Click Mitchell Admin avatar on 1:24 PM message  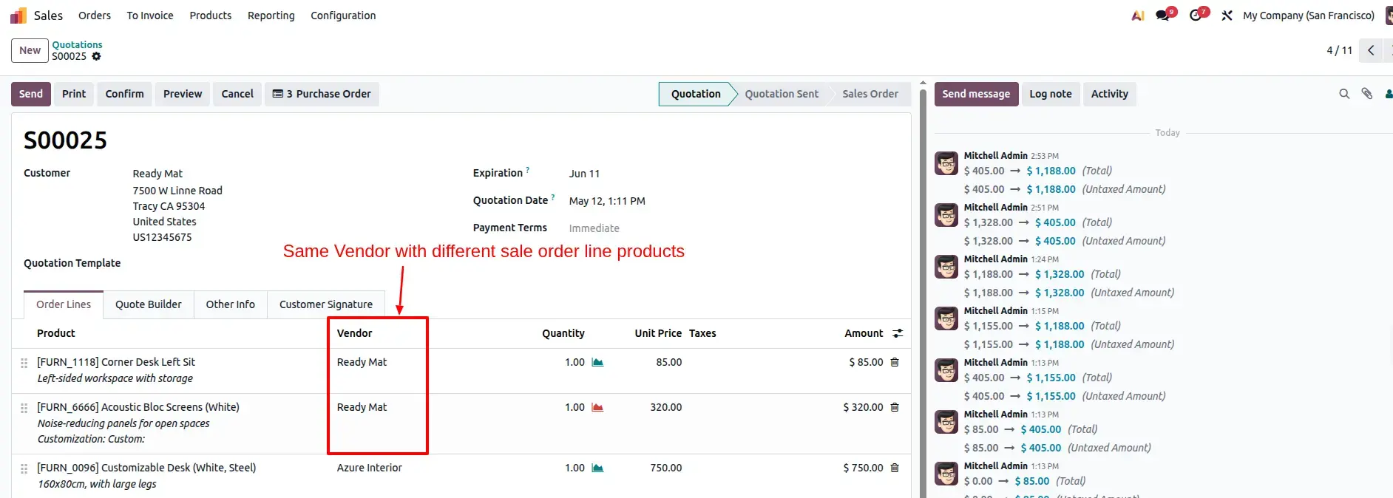click(x=946, y=267)
